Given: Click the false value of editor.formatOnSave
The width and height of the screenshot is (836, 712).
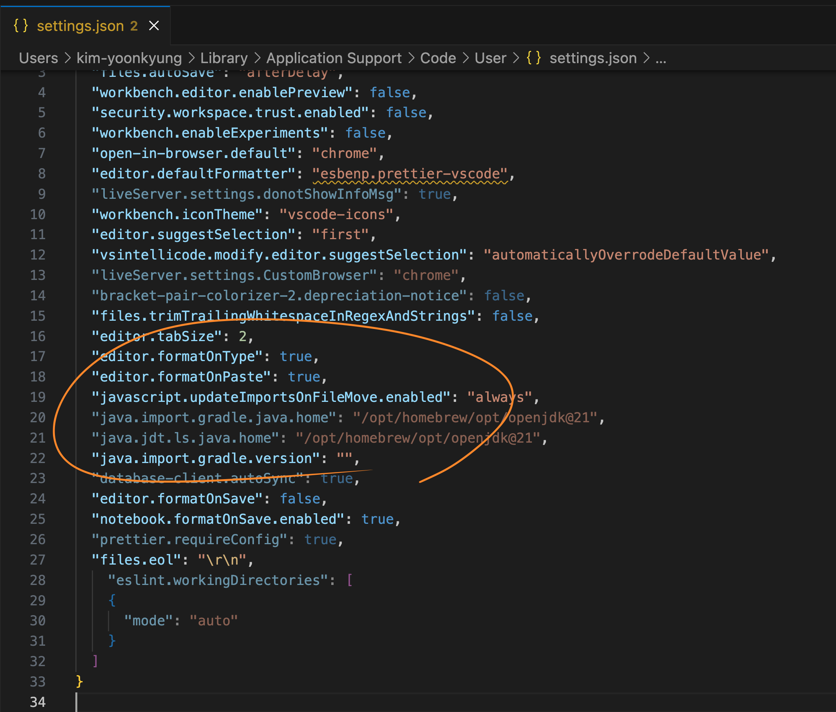Looking at the screenshot, I should point(300,499).
